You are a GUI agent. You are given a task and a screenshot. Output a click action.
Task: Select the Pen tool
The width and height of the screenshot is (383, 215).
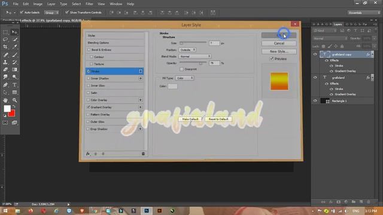[5, 85]
